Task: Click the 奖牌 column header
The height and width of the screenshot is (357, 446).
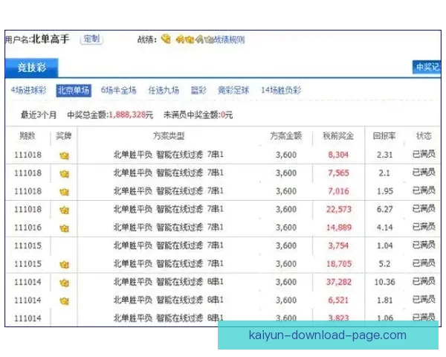Action: point(63,136)
